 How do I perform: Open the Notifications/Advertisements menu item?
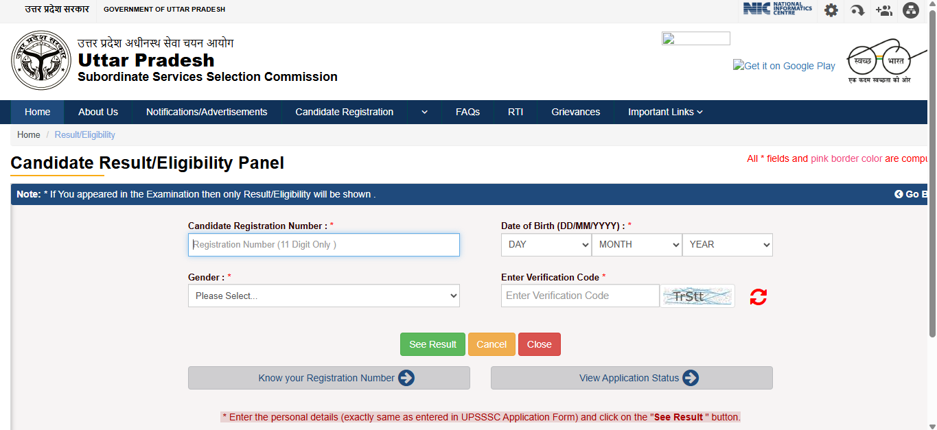207,112
